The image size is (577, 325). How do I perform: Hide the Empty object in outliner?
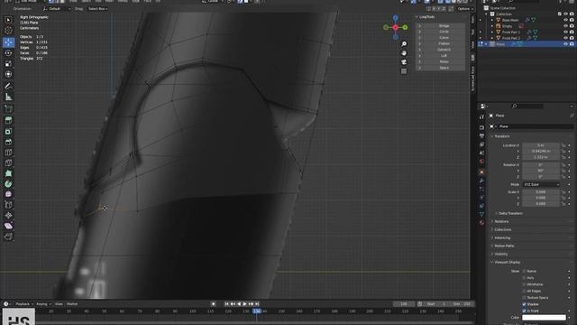point(565,26)
